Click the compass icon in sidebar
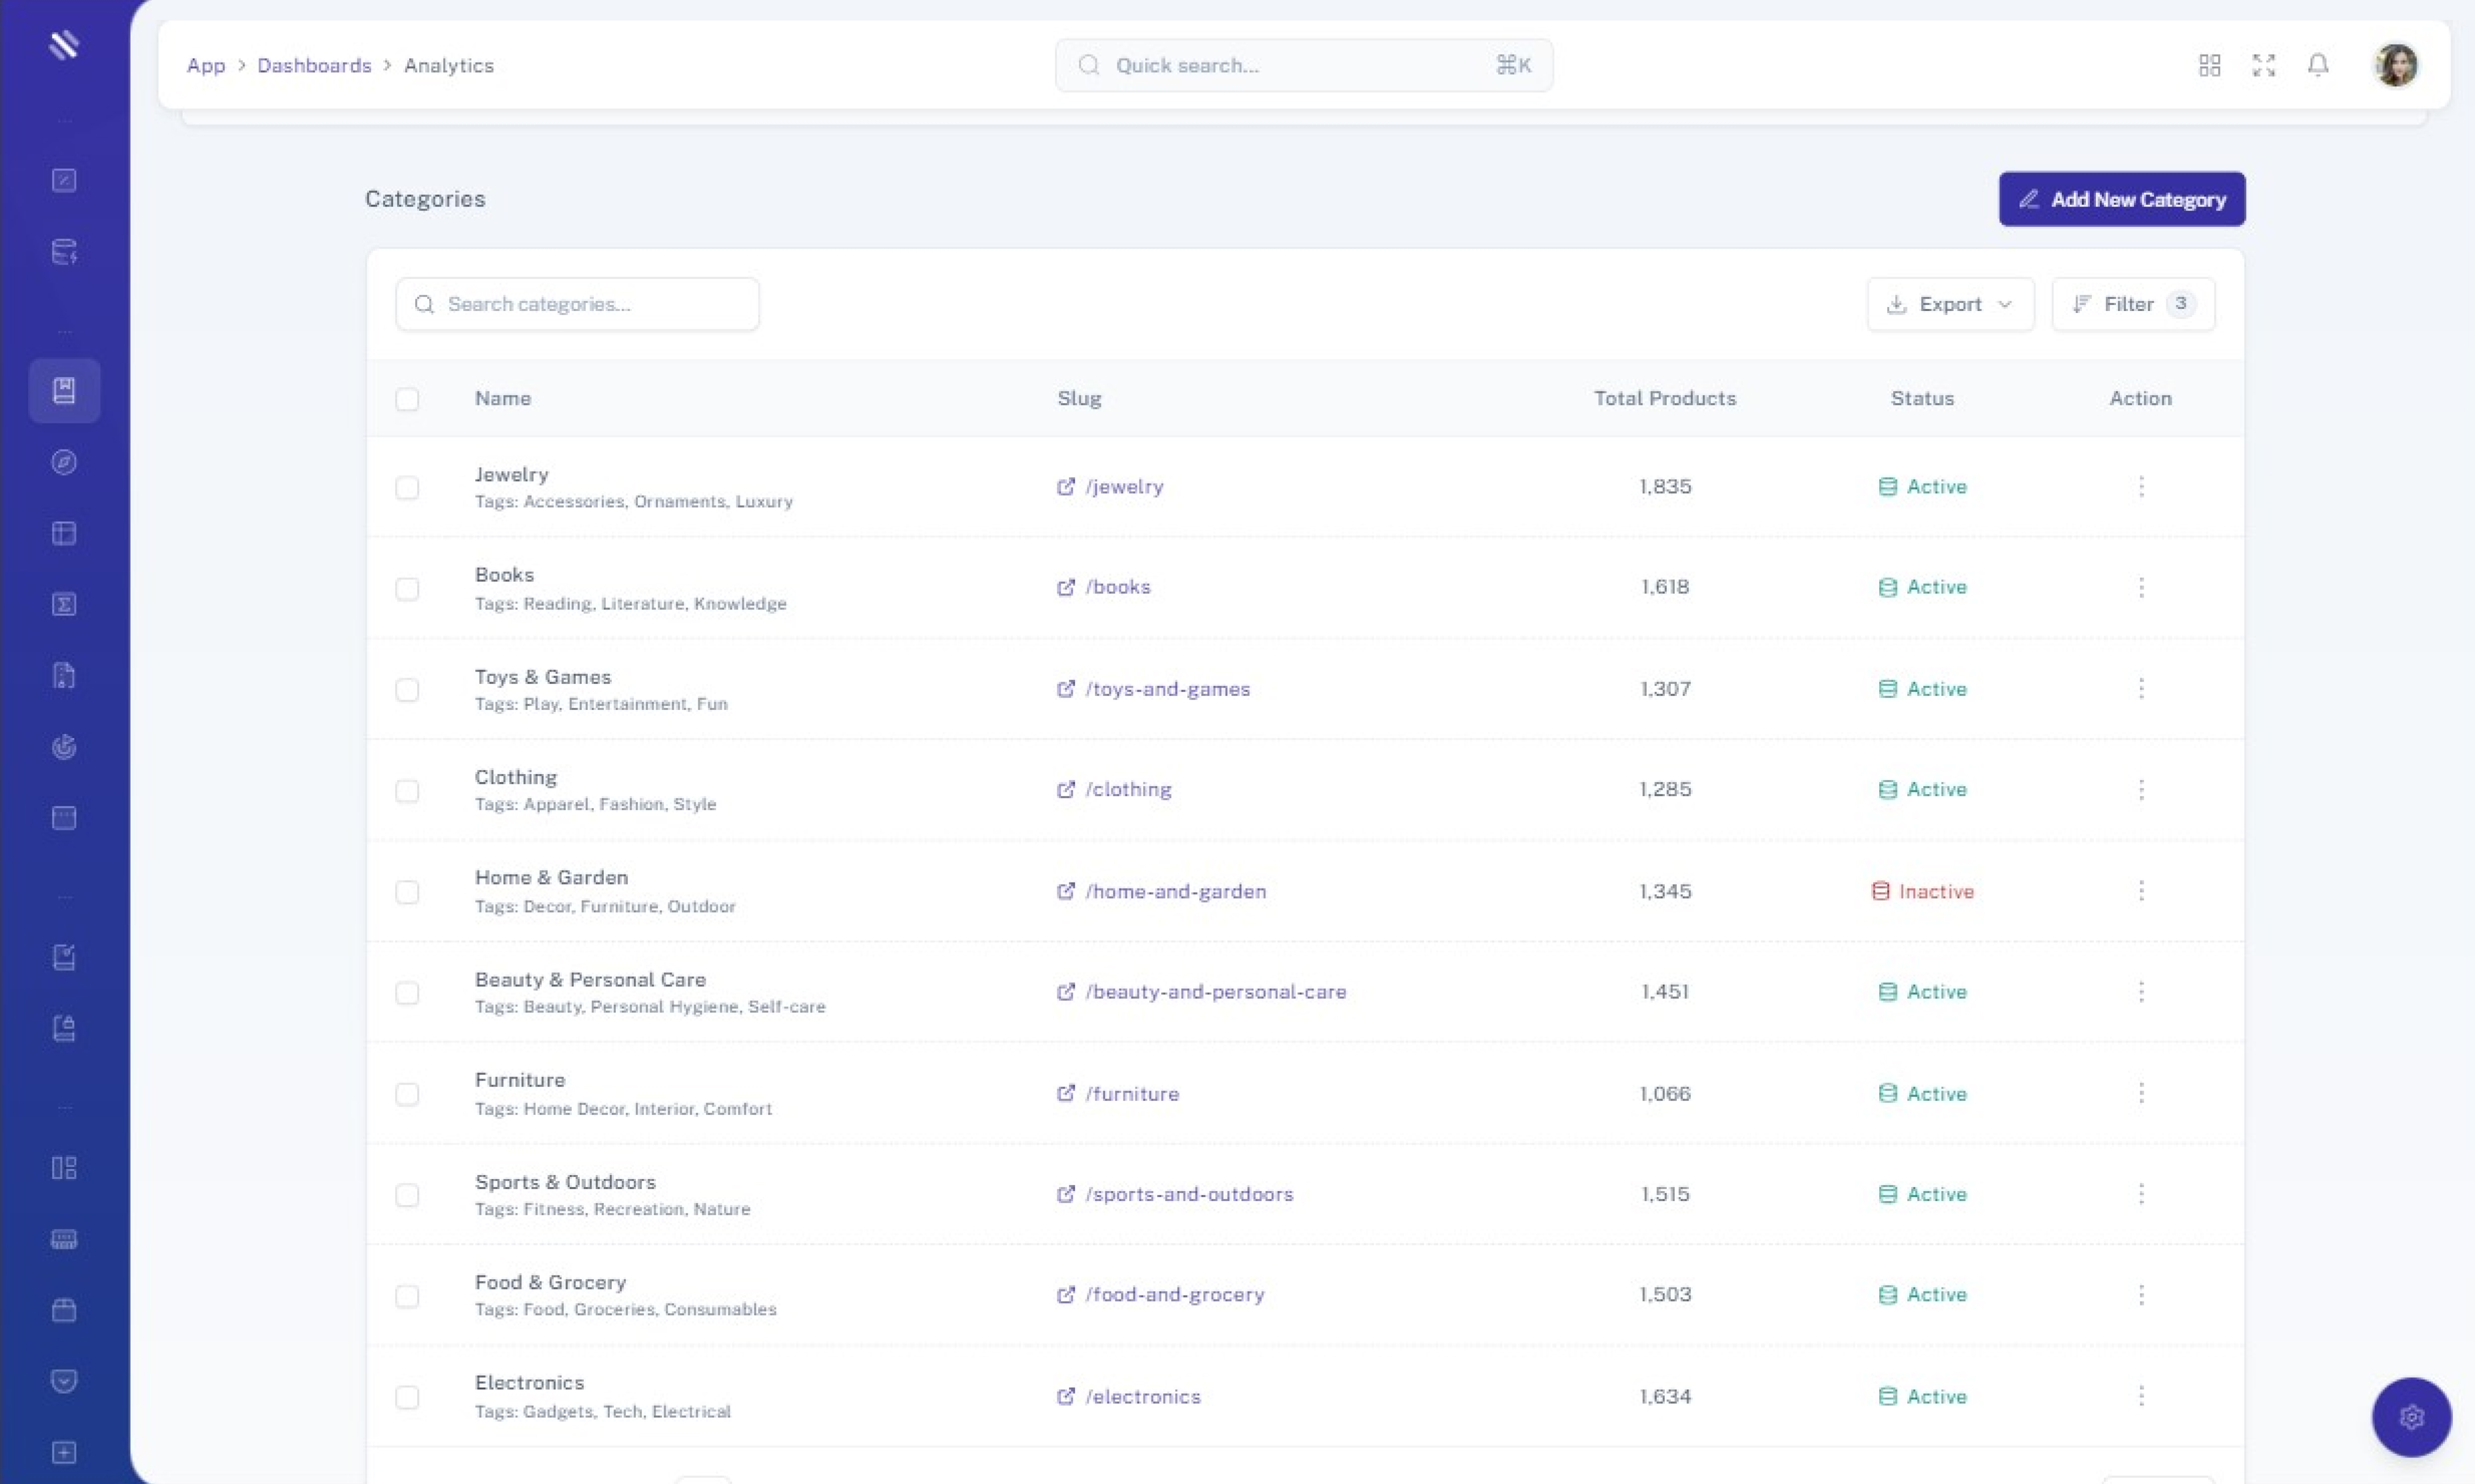 [64, 462]
